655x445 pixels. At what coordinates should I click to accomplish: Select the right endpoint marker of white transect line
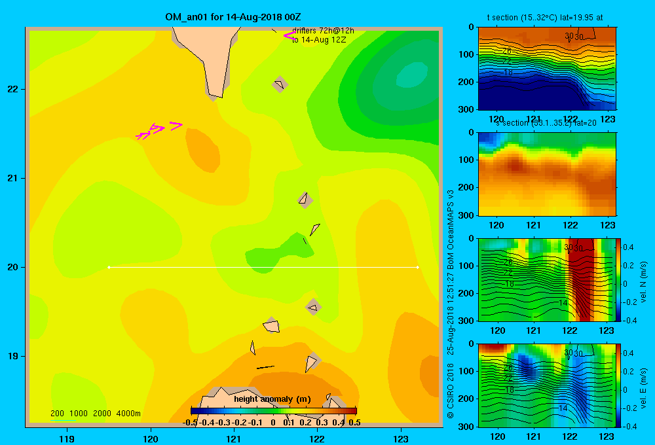[418, 267]
